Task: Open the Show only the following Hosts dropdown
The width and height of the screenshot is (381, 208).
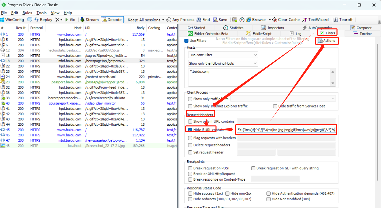Action: [x=223, y=63]
